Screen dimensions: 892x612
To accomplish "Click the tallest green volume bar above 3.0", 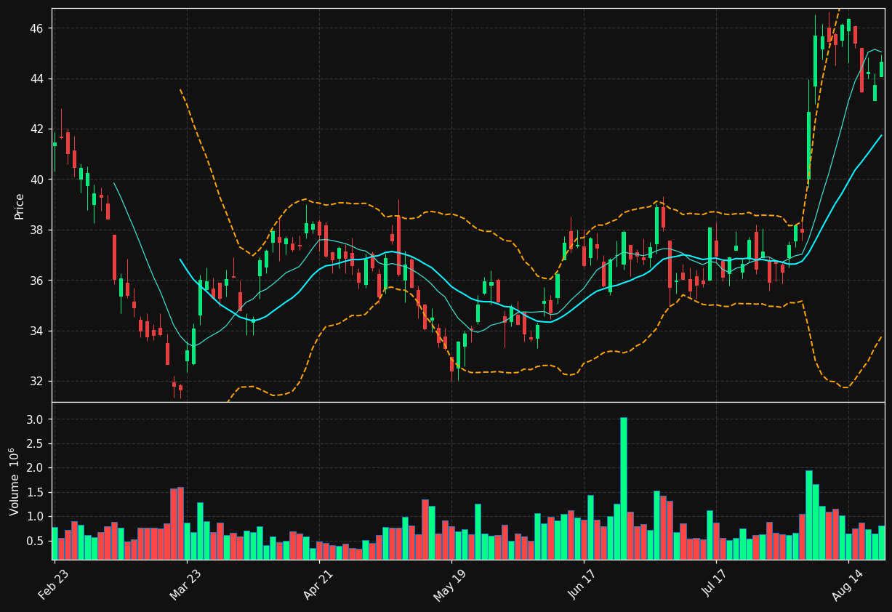I will coord(624,488).
